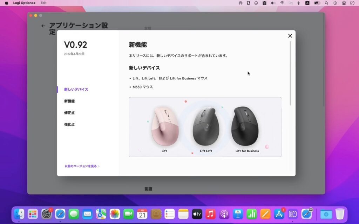Screen dimensions: 359x224
Task: Click the pink Lift mouse image
Action: pos(165,126)
